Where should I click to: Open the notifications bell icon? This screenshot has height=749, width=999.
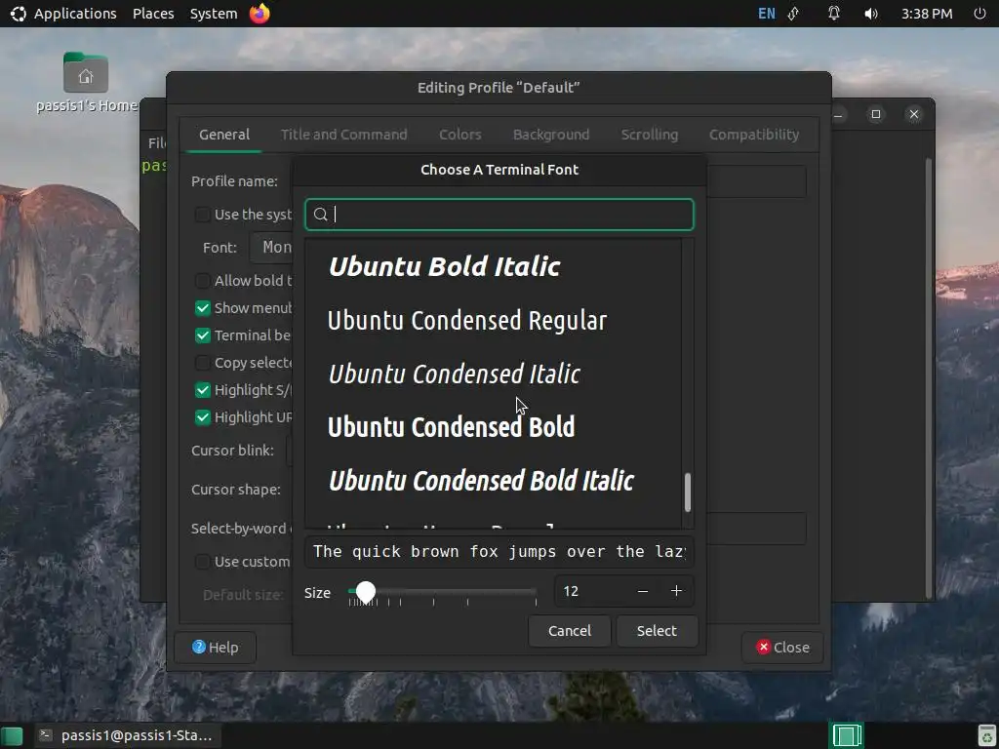click(833, 14)
